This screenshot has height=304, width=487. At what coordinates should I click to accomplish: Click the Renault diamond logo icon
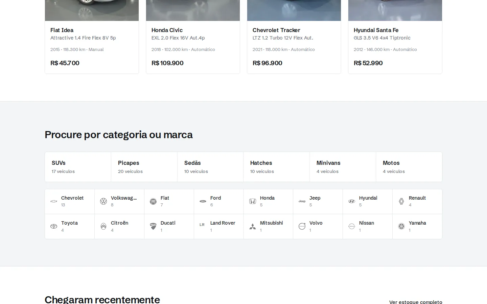pos(401,201)
